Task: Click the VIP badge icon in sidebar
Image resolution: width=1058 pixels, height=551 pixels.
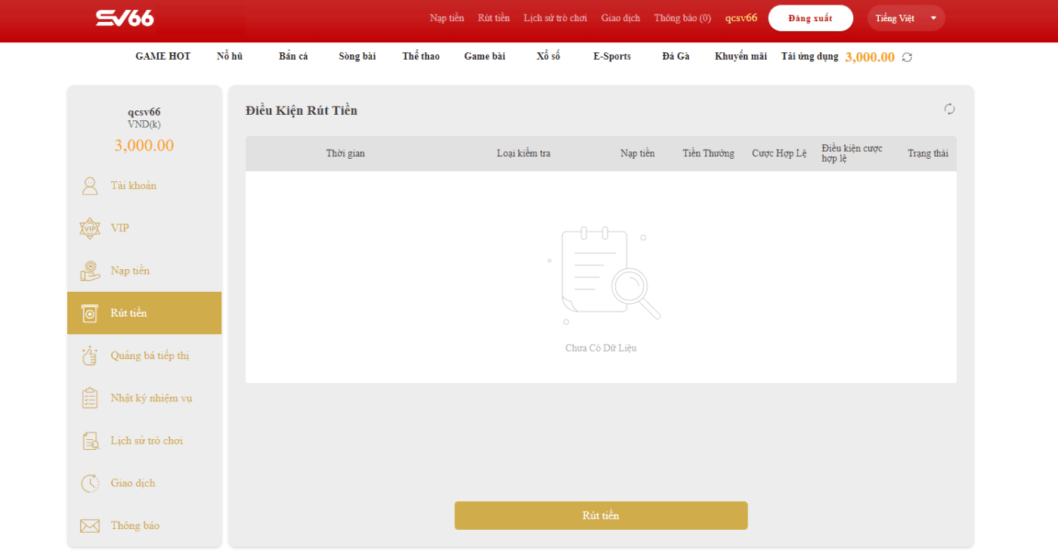Action: click(90, 228)
